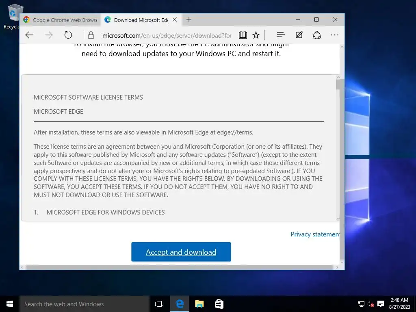Click the network icon in system tray
The width and height of the screenshot is (416, 312).
click(x=361, y=304)
